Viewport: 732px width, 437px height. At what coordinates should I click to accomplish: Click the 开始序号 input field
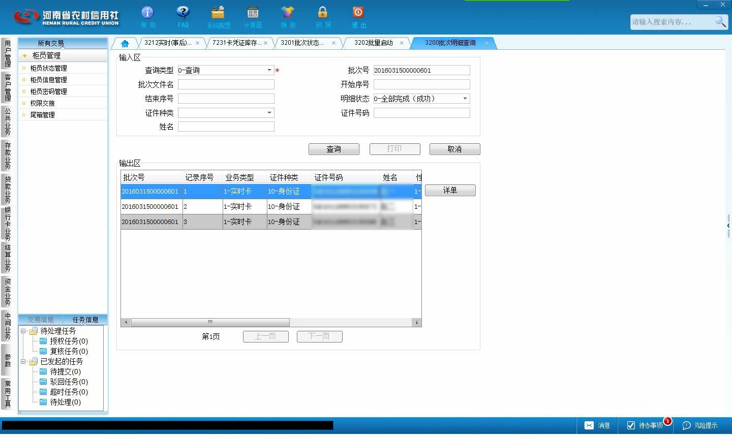coord(422,84)
